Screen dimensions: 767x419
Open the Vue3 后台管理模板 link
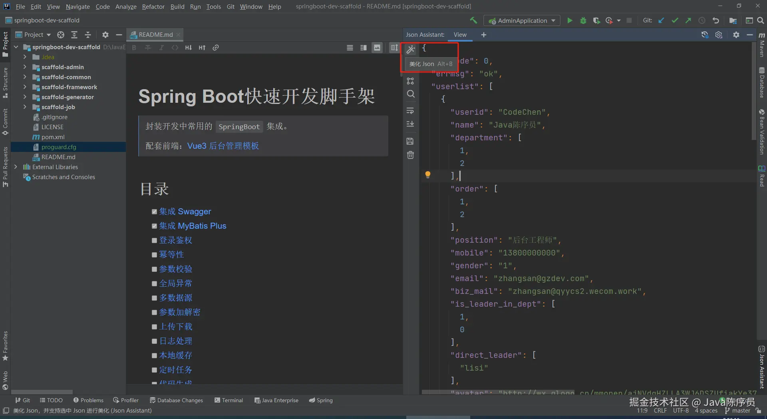pyautogui.click(x=223, y=146)
